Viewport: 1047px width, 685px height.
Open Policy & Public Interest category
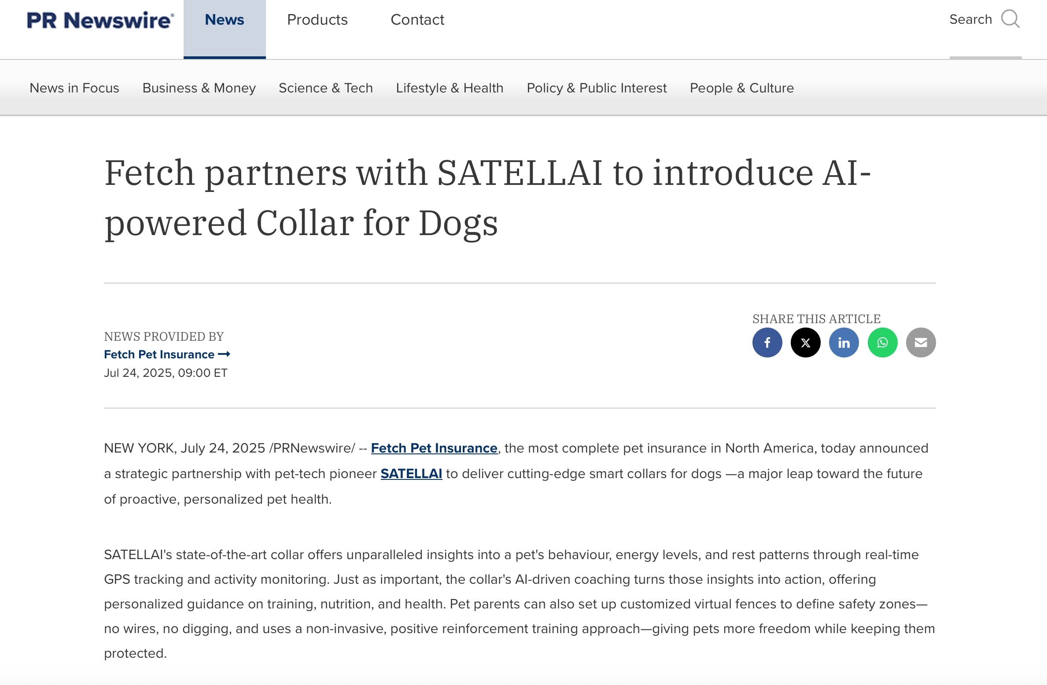pos(597,88)
